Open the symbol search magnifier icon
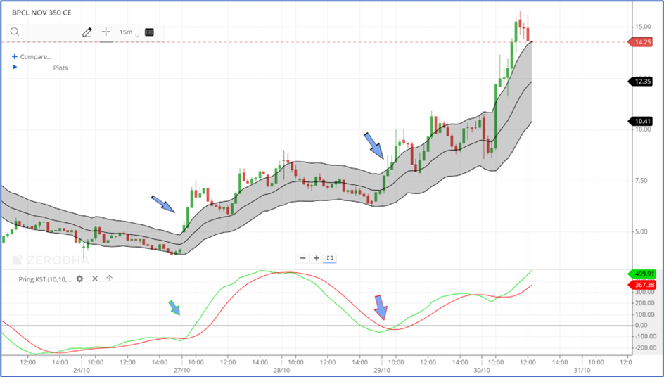This screenshot has width=664, height=377. pos(15,32)
